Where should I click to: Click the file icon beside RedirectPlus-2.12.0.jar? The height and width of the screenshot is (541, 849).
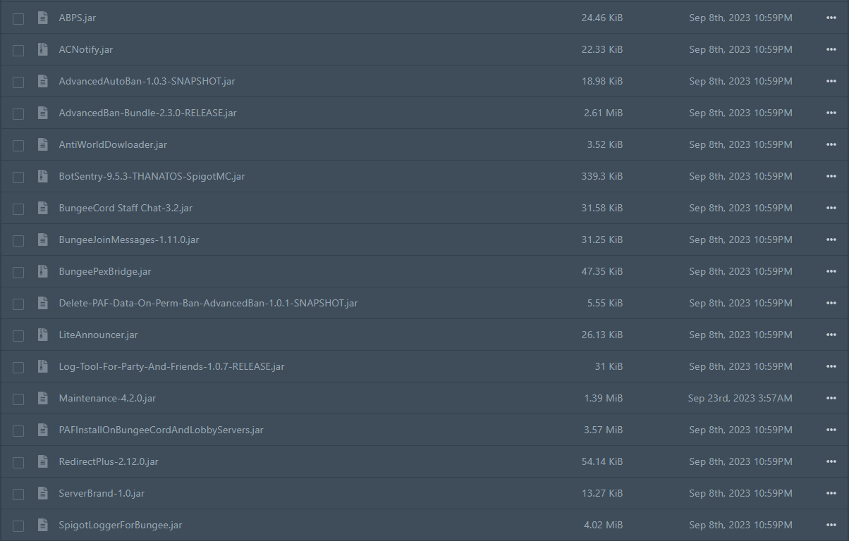tap(42, 461)
